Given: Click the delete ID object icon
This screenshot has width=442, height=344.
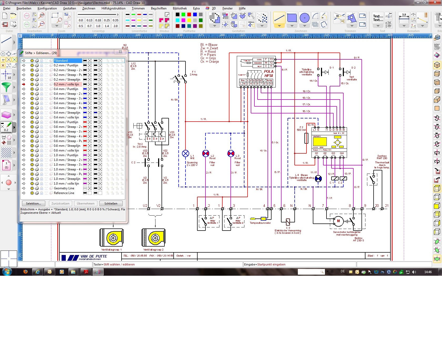Looking at the screenshot, I should pos(225,16).
